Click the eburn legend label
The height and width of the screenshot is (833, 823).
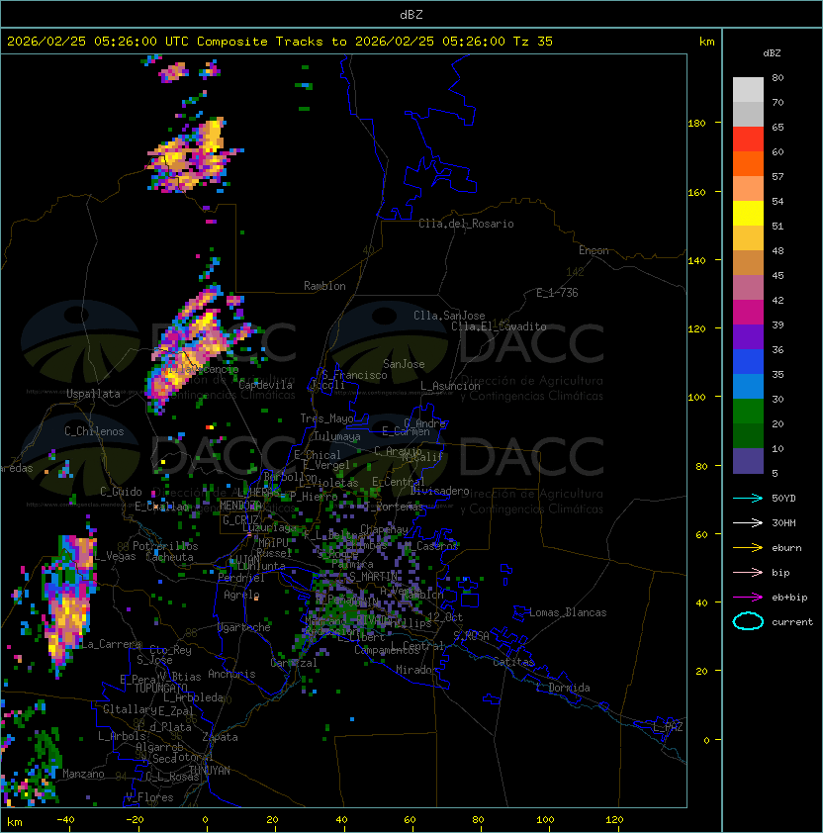tap(786, 548)
